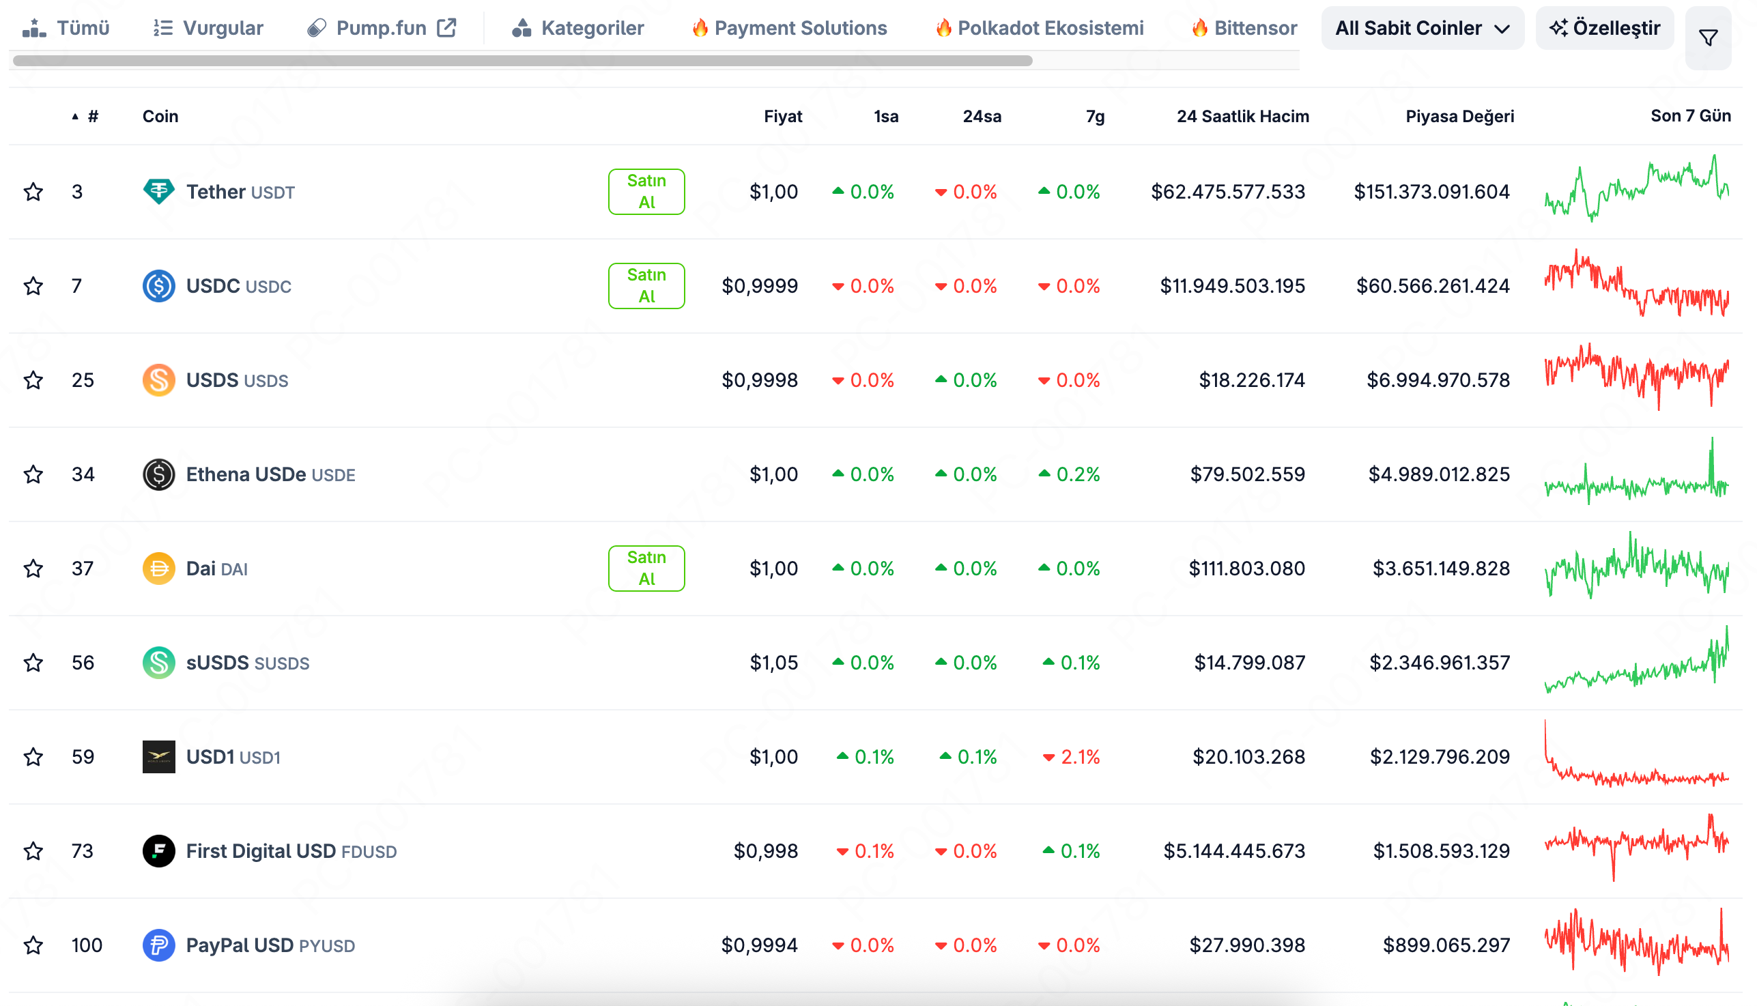This screenshot has height=1006, width=1757.
Task: Click the horizontal tab scrollbar
Action: coord(522,61)
